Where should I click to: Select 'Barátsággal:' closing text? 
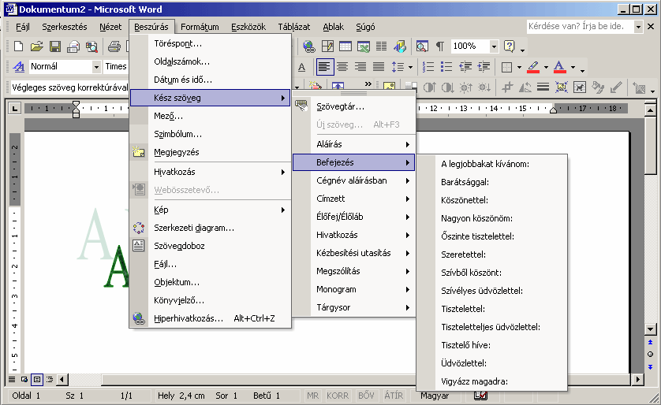[491, 182]
